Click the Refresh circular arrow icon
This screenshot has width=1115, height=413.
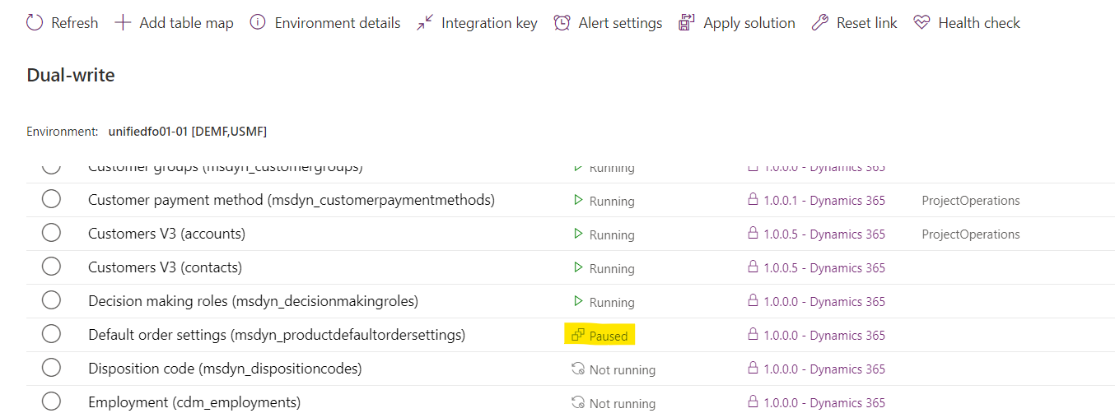pos(35,23)
